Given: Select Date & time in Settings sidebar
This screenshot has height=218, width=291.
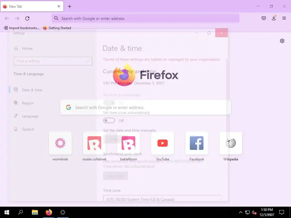Looking at the screenshot, I should tap(28, 90).
